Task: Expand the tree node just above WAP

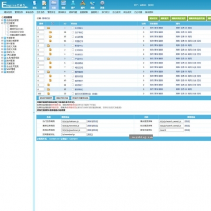Action: [2, 66]
